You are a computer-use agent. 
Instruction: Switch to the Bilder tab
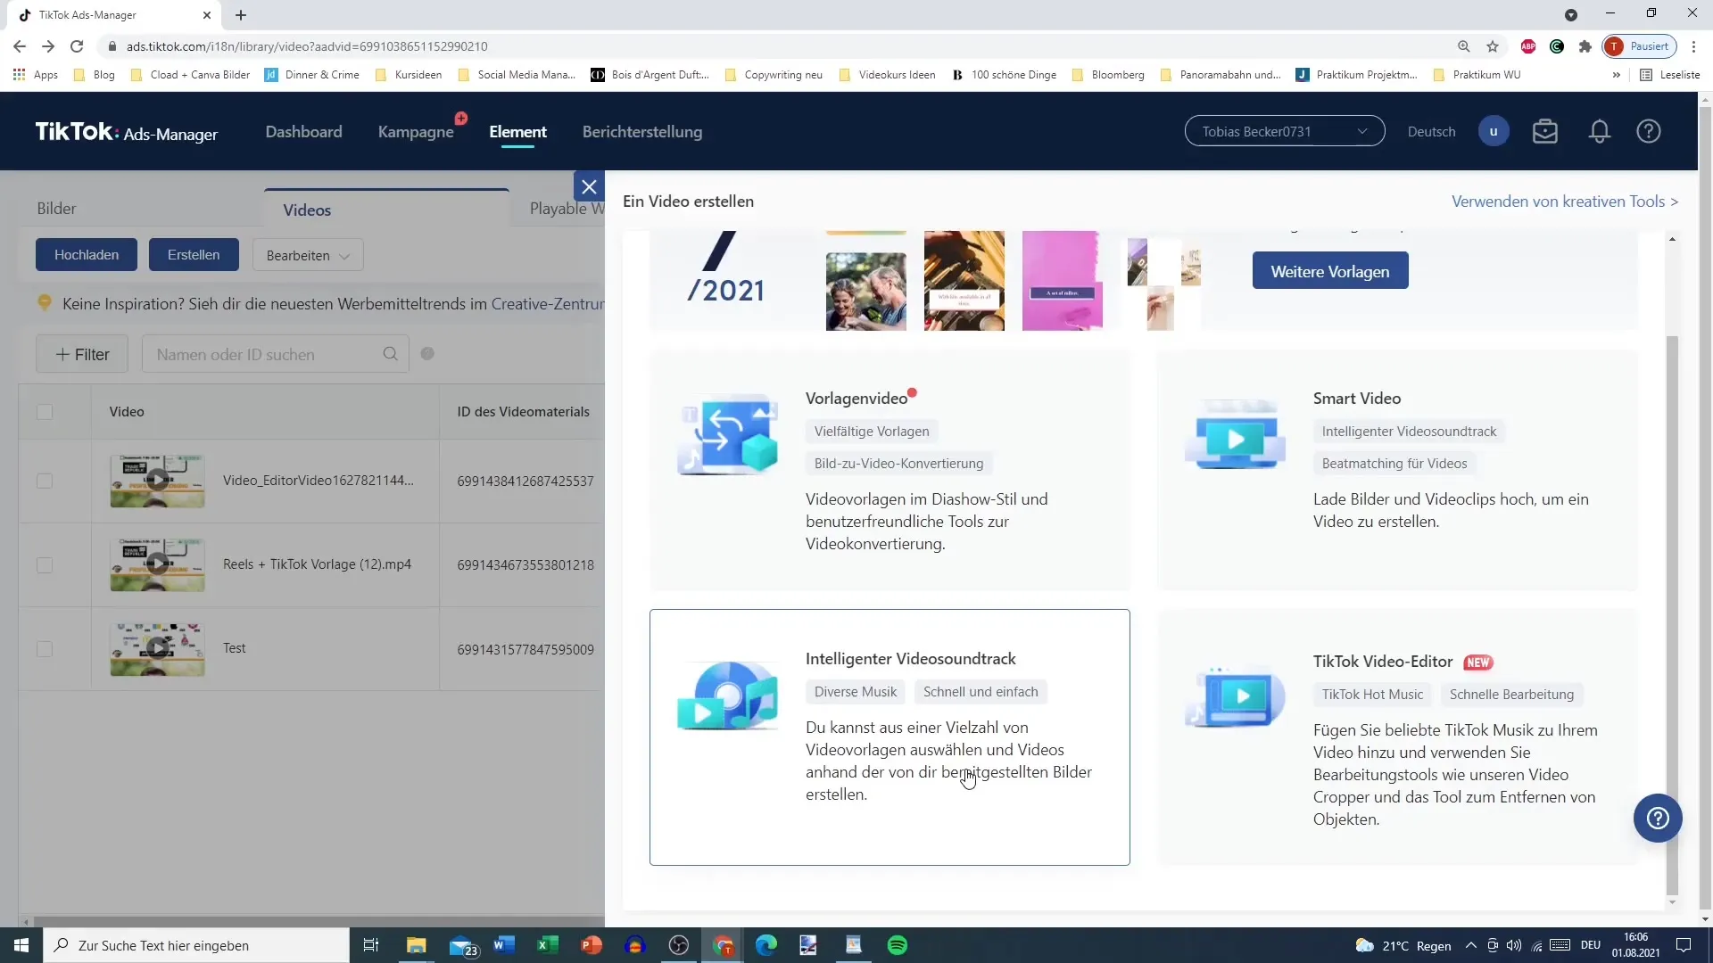coord(56,209)
